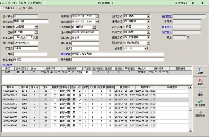Image resolution: width=209 pixels, height=137 pixels.
Task: Switch to the 相关信息 tab
Action: (x=26, y=8)
